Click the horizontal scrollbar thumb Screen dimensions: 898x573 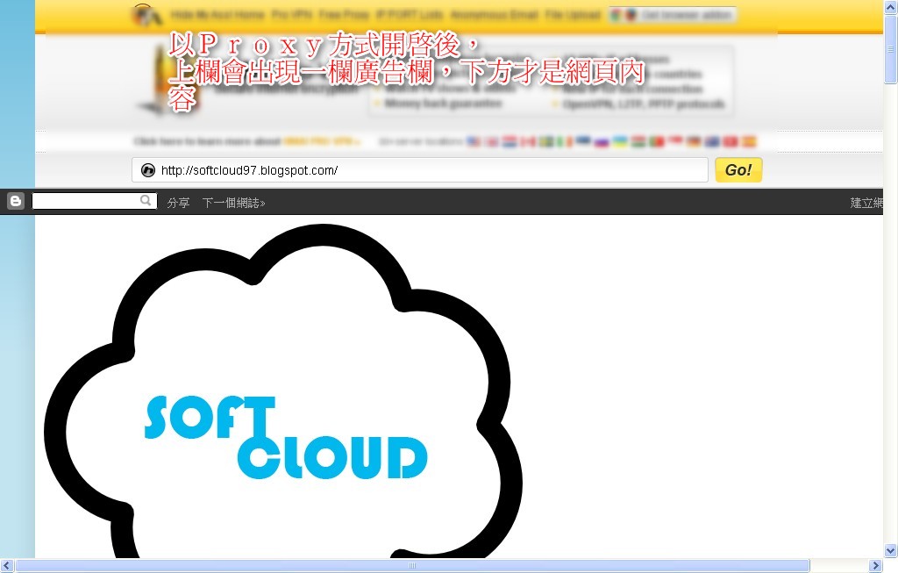412,566
